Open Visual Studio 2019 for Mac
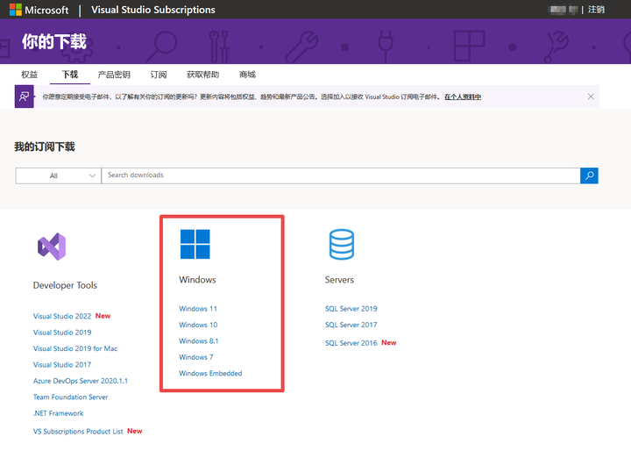This screenshot has width=631, height=451. pos(75,348)
